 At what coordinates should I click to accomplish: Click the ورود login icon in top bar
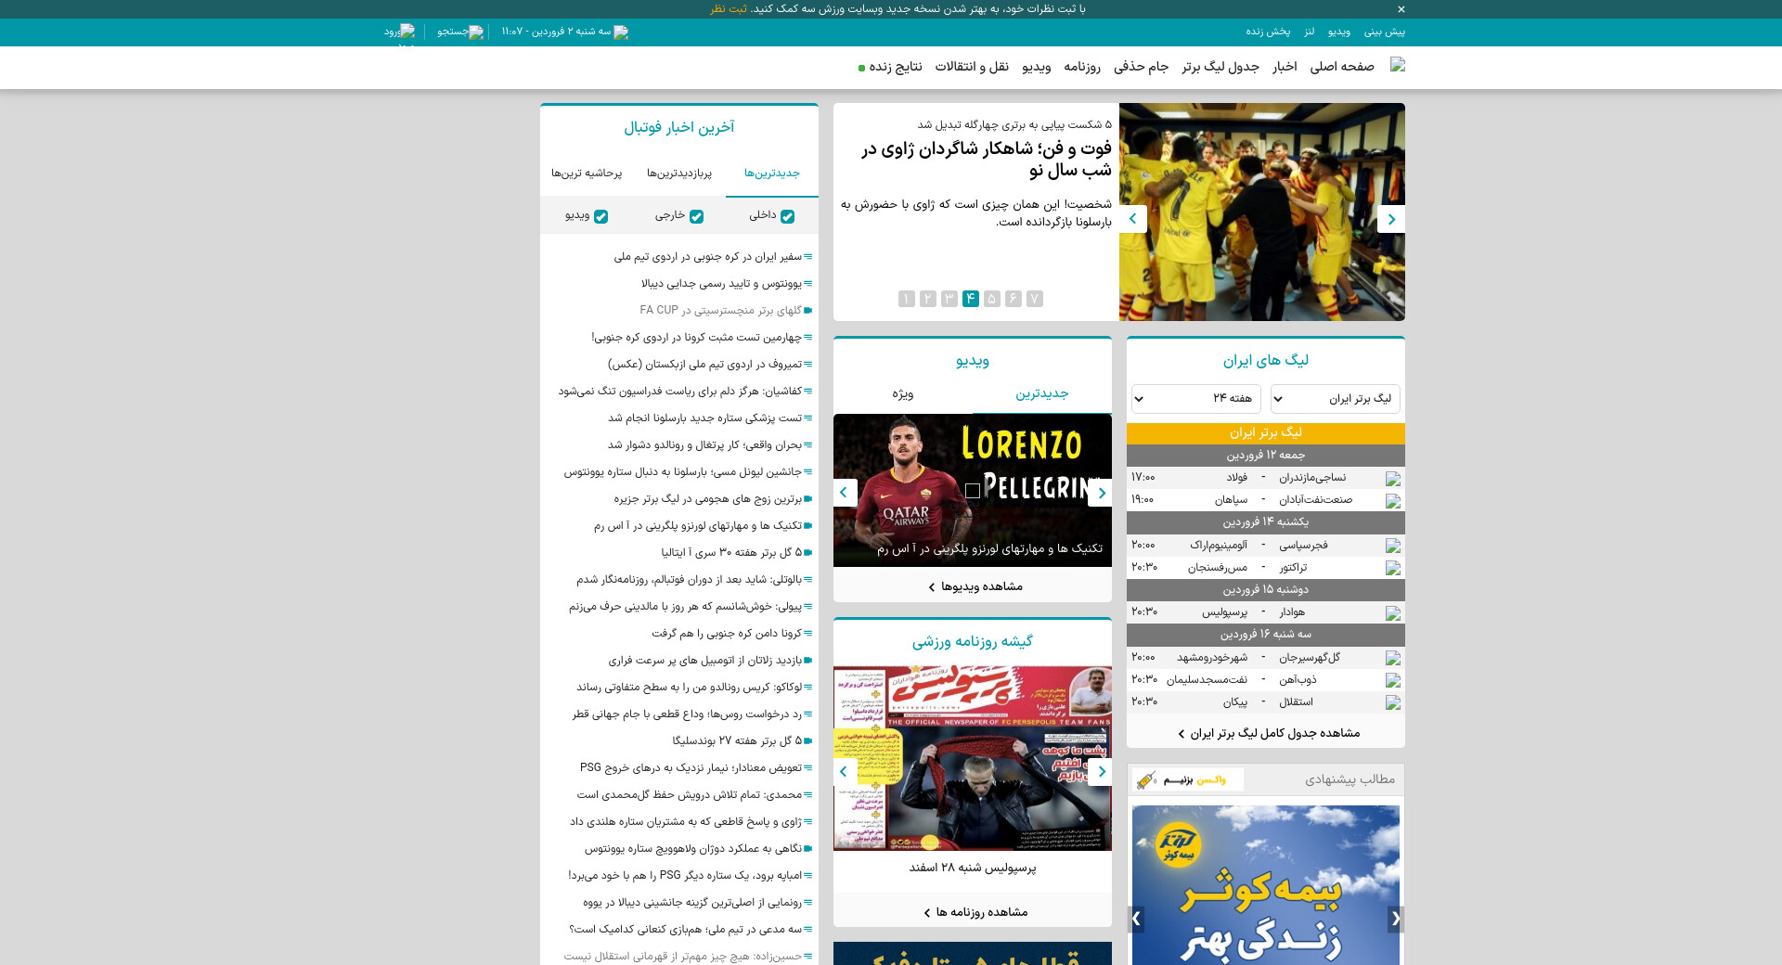click(x=407, y=32)
